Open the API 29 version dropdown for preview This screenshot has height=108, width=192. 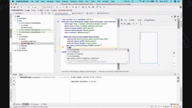pos(140,20)
